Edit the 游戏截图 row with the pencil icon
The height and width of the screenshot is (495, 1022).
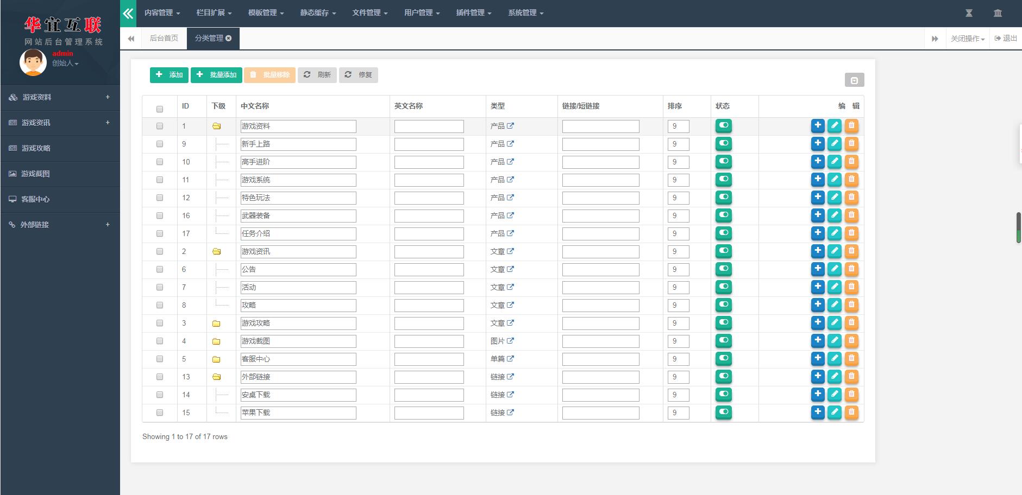[835, 341]
